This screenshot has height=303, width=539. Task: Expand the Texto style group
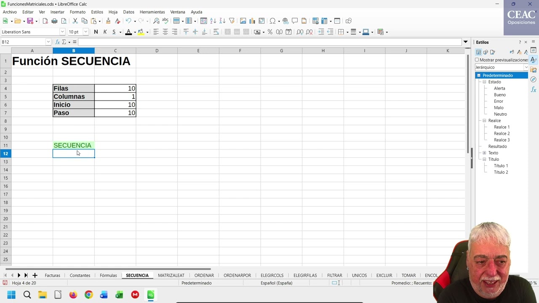(x=484, y=153)
